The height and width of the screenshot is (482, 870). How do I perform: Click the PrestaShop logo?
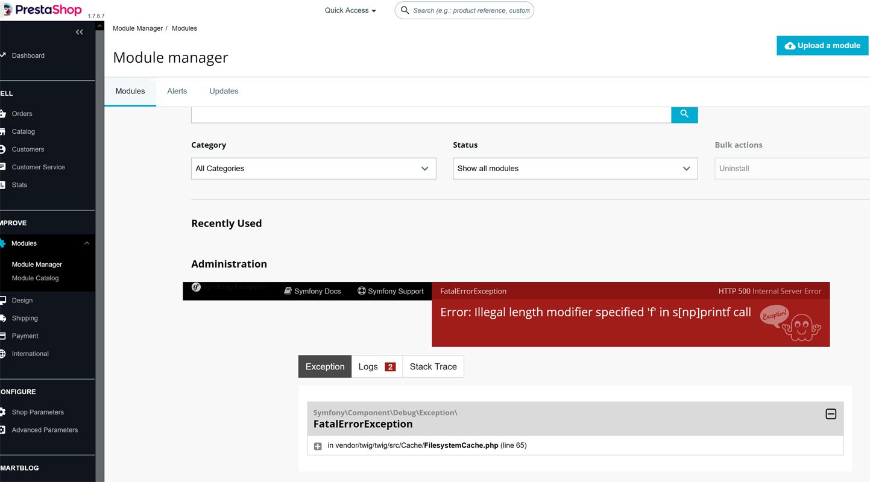(41, 10)
